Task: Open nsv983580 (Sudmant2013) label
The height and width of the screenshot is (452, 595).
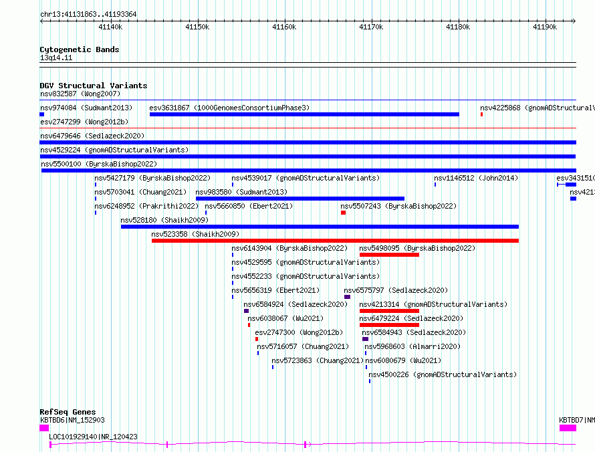Action: [241, 192]
